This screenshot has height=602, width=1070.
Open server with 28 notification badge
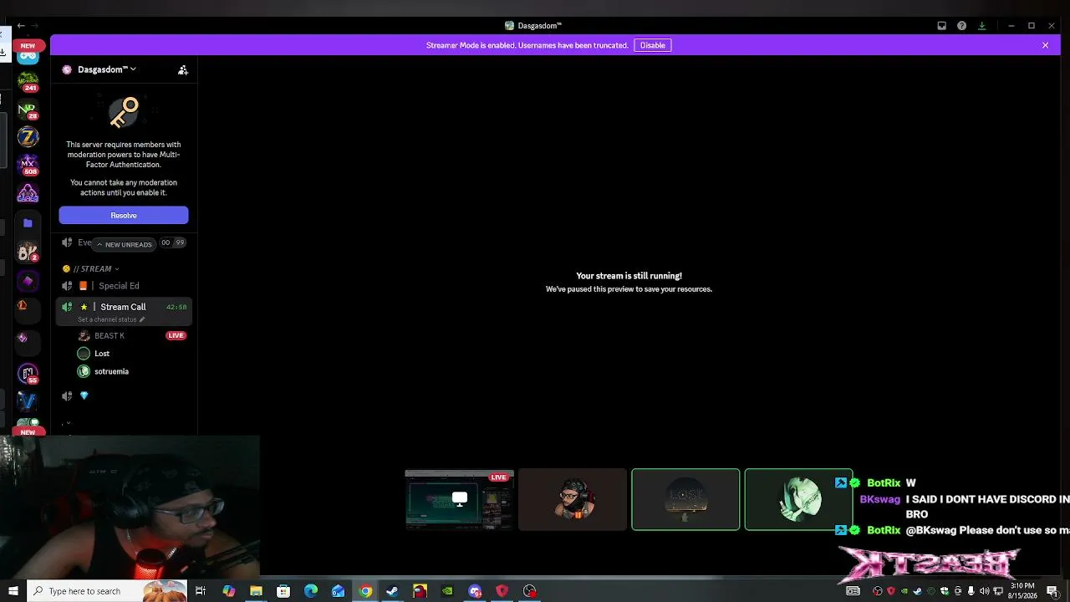28,110
